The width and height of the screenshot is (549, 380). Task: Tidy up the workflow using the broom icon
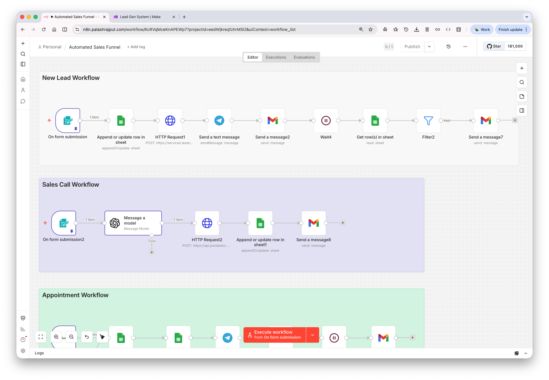(102, 337)
